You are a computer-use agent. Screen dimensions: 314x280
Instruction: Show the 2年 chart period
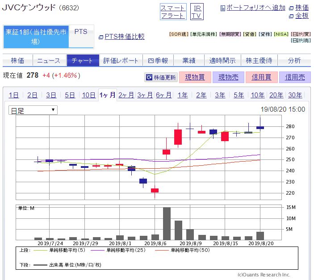pyautogui.click(x=201, y=95)
